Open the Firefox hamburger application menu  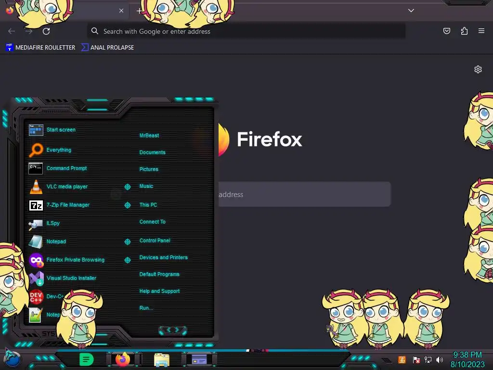click(x=481, y=31)
